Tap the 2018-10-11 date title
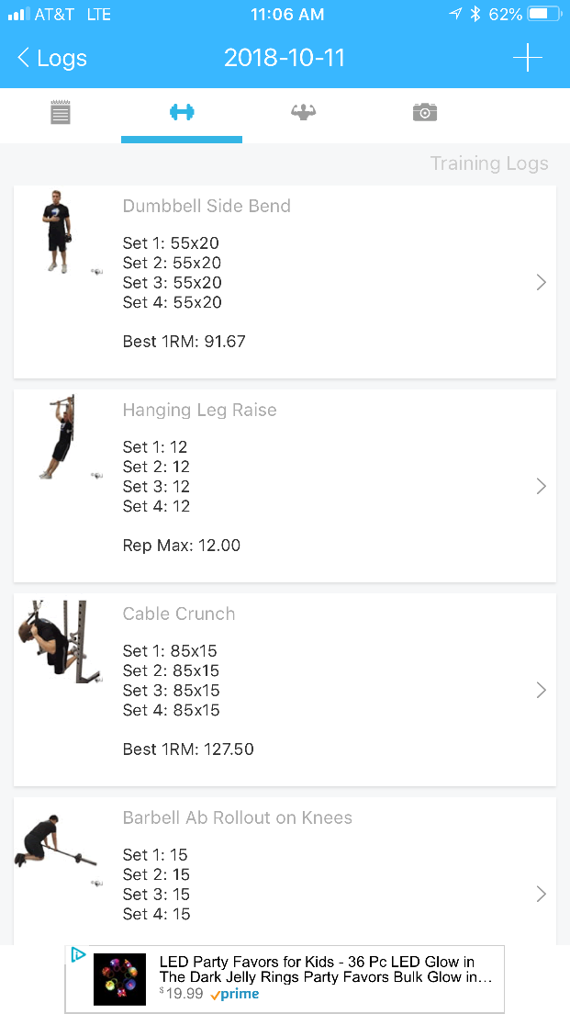 [285, 58]
